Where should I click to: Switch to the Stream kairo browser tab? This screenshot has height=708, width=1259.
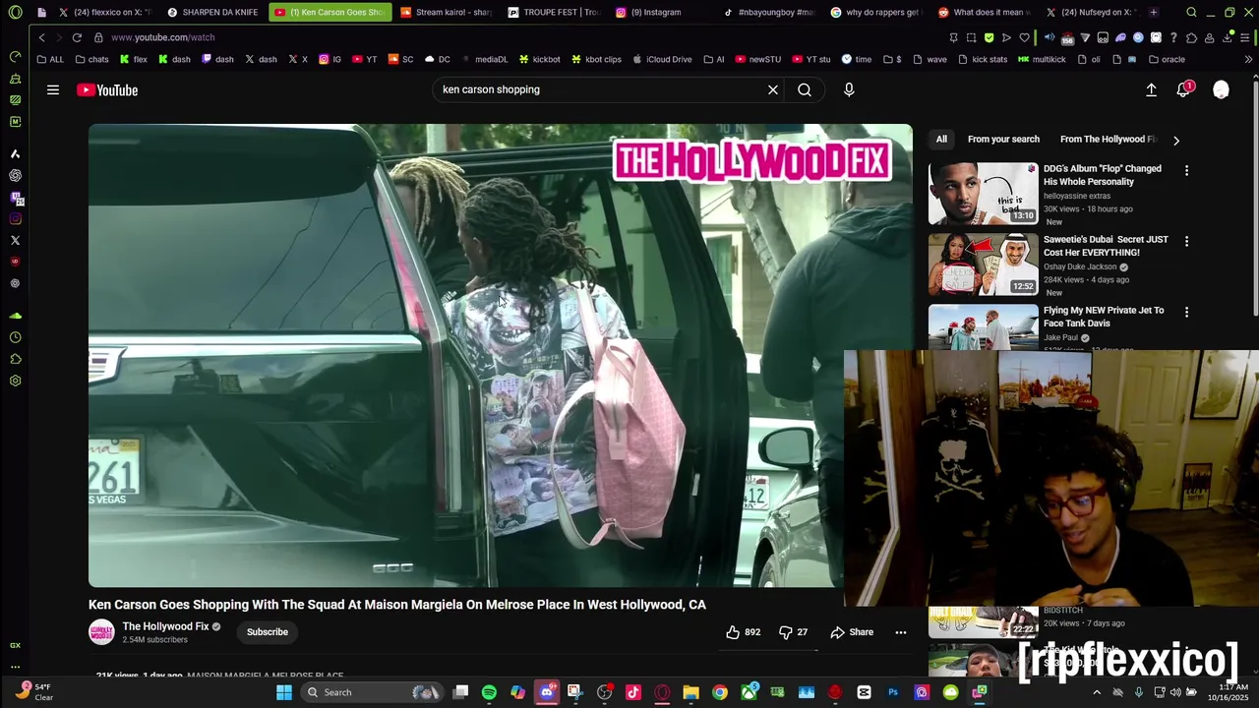pyautogui.click(x=448, y=13)
